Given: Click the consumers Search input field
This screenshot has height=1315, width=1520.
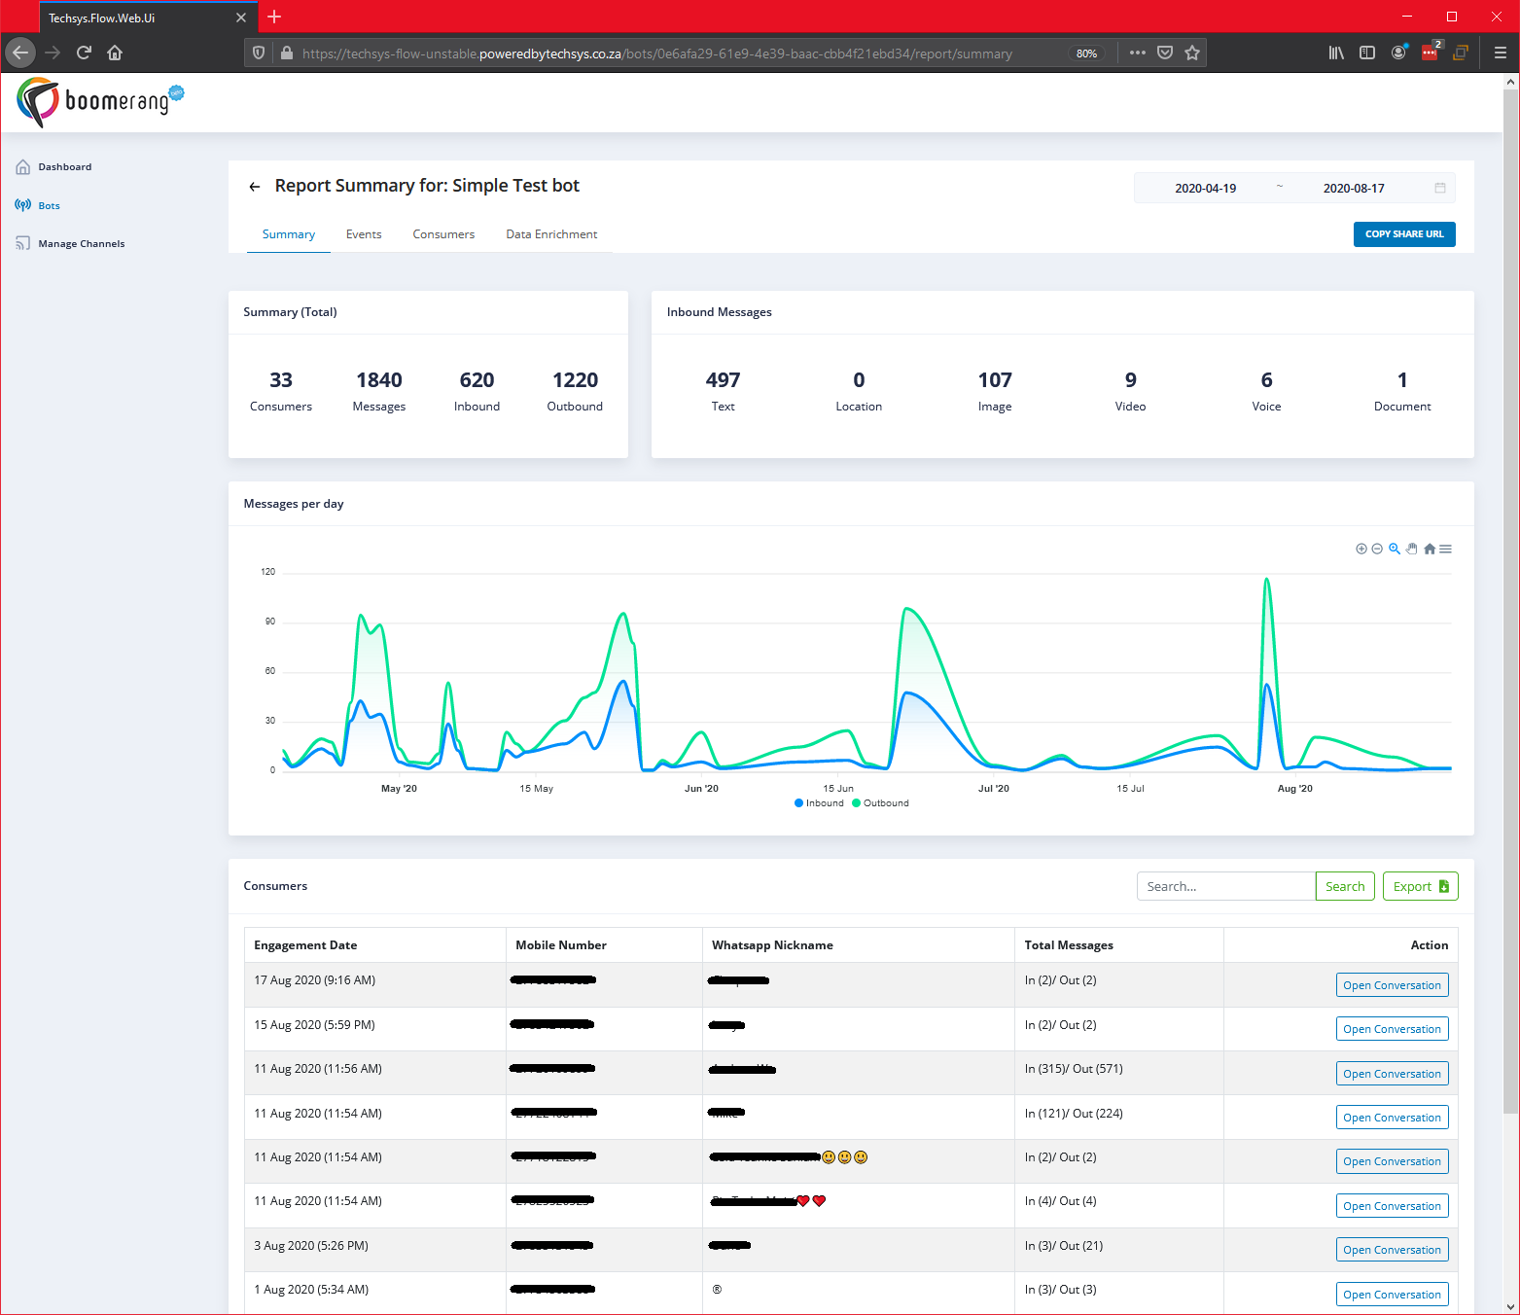Looking at the screenshot, I should [1226, 886].
